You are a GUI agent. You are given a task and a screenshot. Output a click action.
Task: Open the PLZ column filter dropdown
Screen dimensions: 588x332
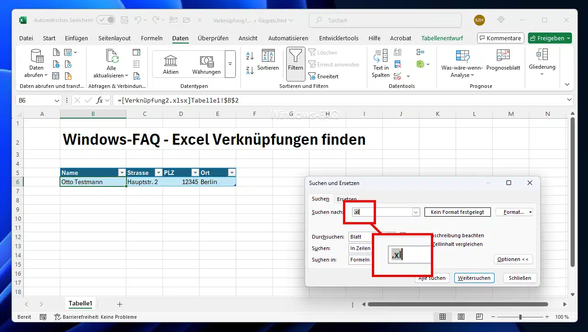pyautogui.click(x=195, y=173)
